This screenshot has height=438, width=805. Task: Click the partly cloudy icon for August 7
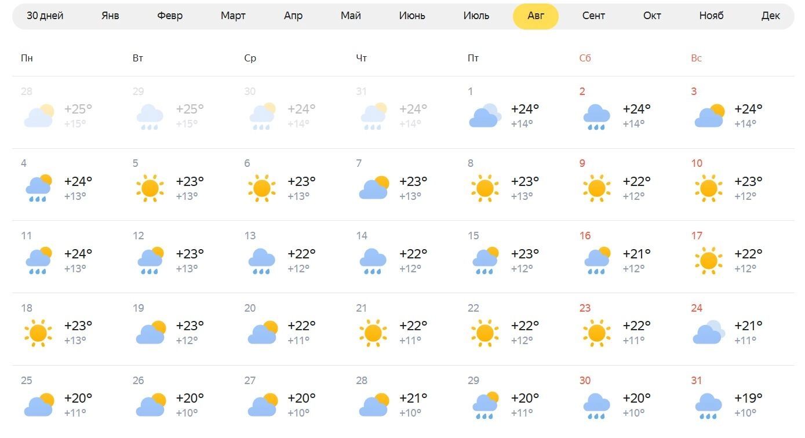point(373,188)
